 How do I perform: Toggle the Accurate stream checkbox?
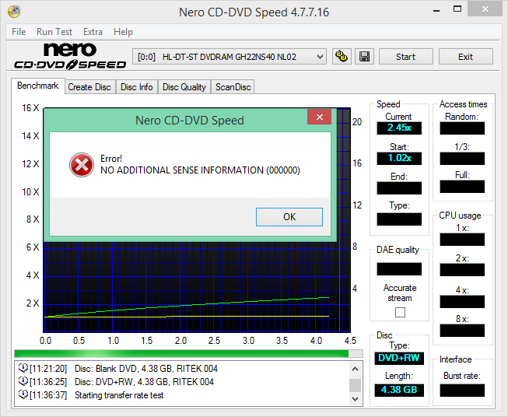tap(400, 312)
